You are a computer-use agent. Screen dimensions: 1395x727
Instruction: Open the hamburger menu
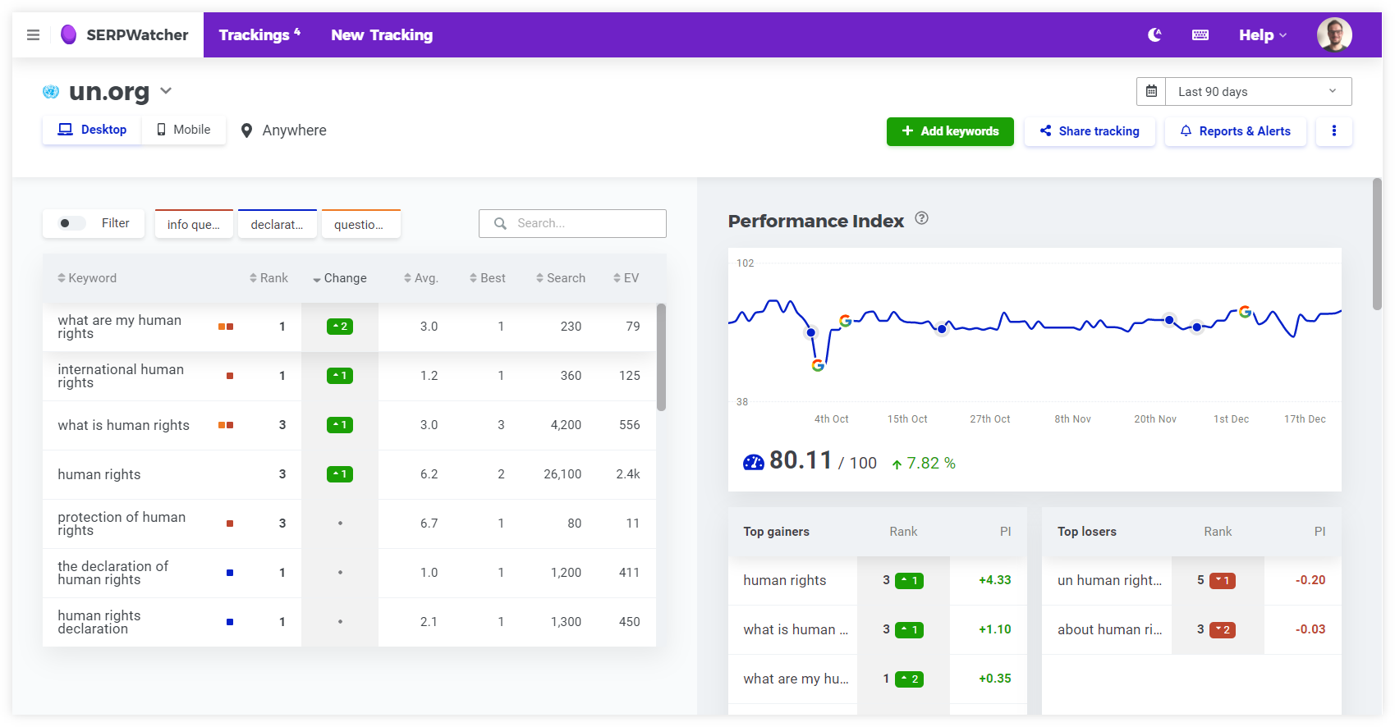click(x=33, y=35)
